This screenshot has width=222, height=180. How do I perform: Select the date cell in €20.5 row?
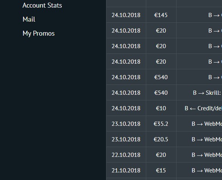pyautogui.click(x=126, y=139)
